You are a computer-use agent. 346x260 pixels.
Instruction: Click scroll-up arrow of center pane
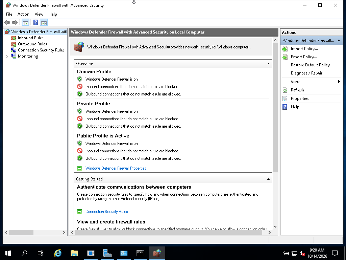tap(275, 40)
